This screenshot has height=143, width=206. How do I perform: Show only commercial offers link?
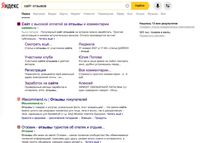coord(167,27)
